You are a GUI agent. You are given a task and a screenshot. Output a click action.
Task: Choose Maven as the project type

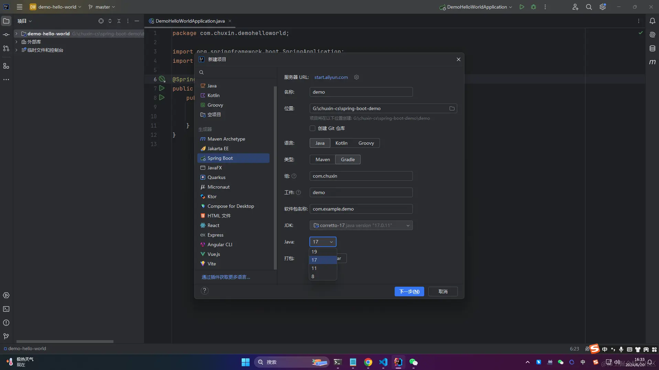point(322,159)
